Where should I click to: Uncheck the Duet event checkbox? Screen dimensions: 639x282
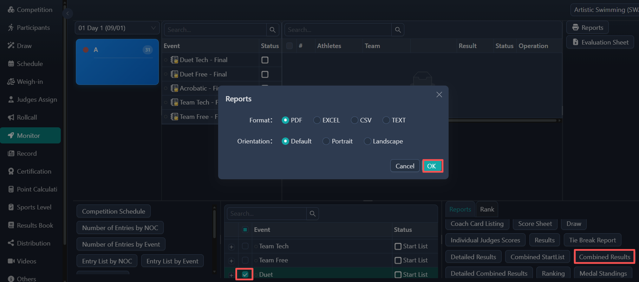point(245,274)
